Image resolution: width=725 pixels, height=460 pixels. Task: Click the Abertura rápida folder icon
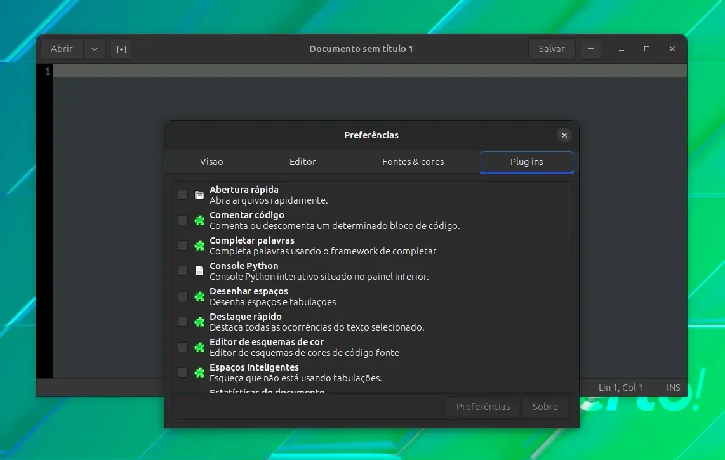coord(199,195)
